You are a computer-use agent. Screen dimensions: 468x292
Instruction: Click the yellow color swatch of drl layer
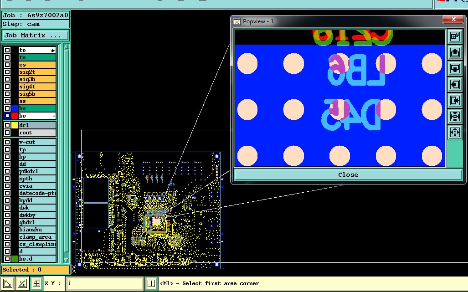[x=14, y=125]
